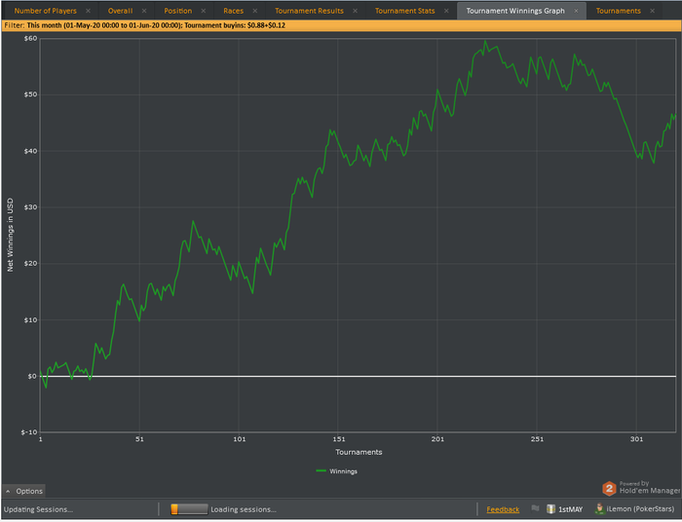Open the Overall tab
Viewport: 682px width, 522px height.
120,11
